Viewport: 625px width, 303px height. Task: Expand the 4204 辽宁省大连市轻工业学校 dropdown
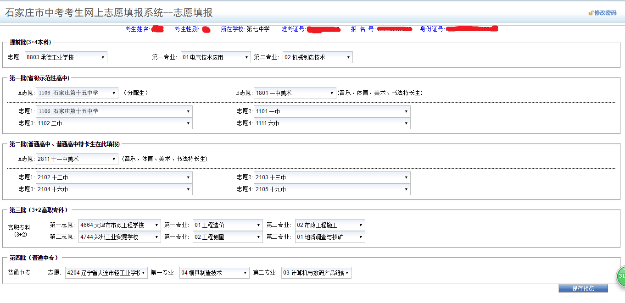(106, 273)
